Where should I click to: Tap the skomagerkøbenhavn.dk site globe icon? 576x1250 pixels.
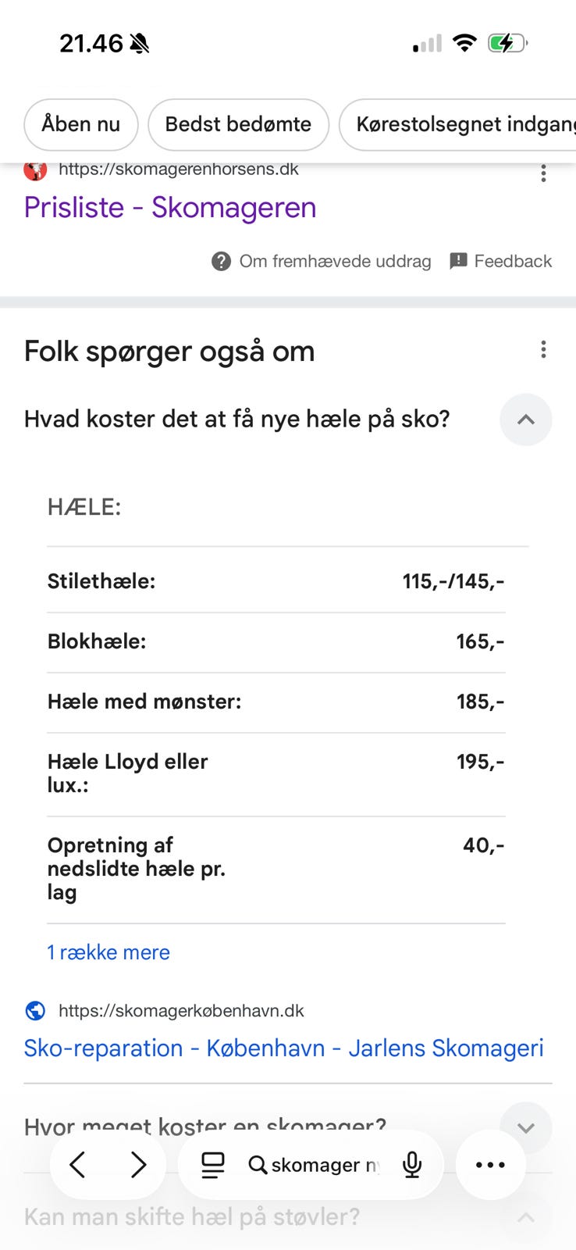[x=35, y=1011]
